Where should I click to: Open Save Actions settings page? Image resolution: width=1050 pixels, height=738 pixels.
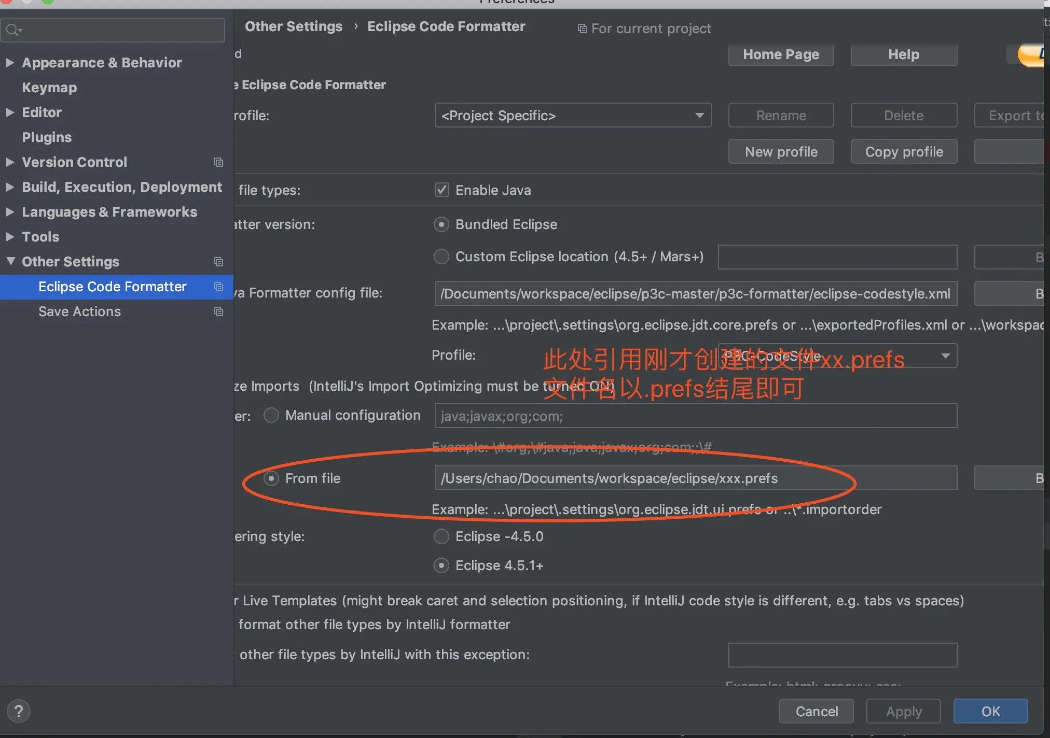[x=79, y=311]
